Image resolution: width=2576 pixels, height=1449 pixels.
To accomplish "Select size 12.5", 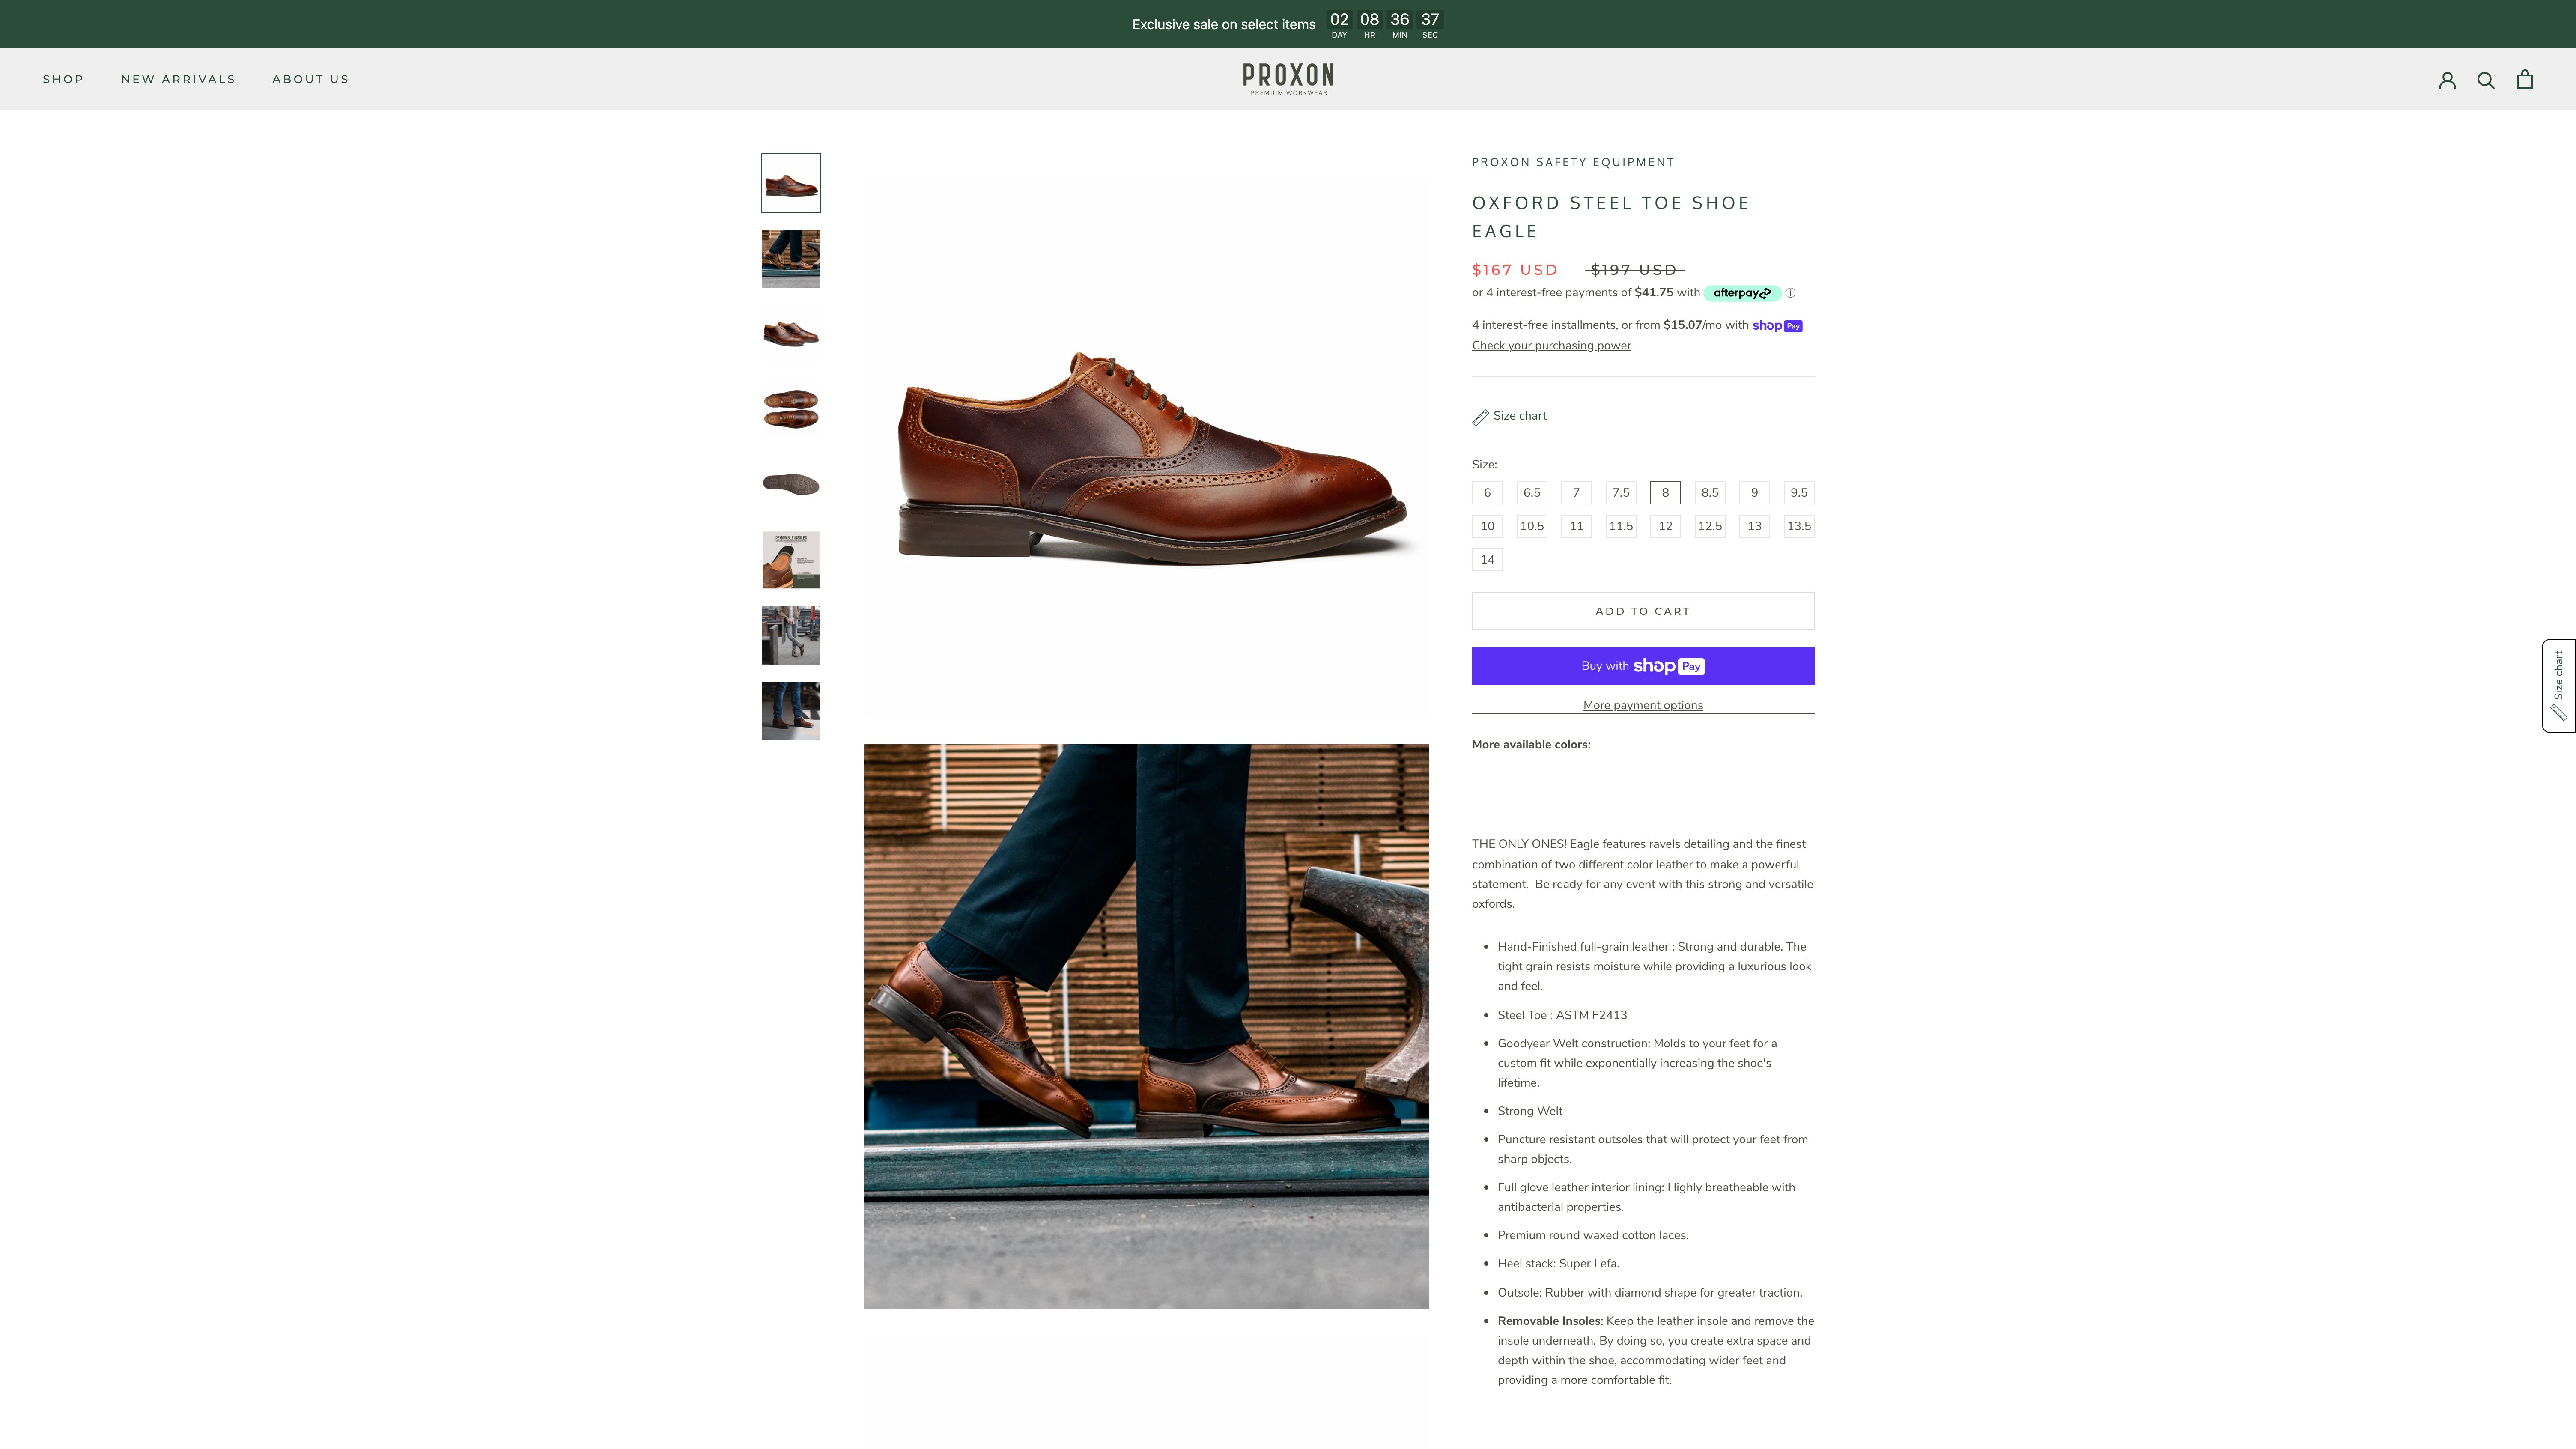I will 1710,526.
